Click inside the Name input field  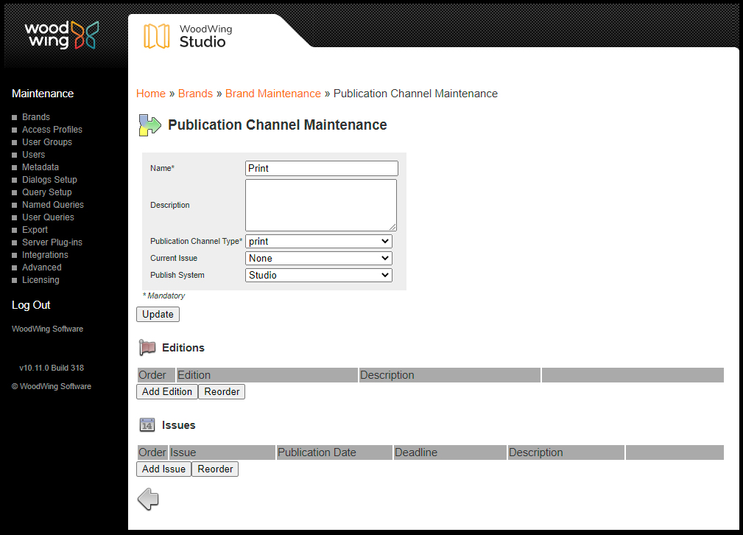321,168
